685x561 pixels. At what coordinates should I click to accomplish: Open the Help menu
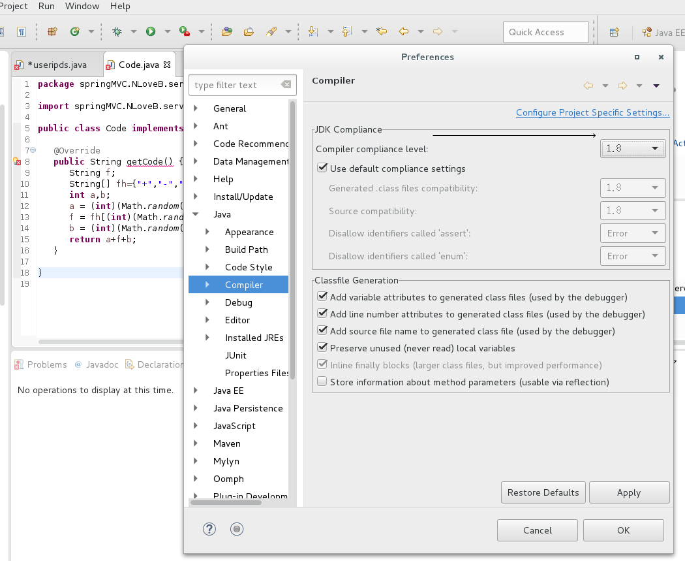[x=120, y=6]
